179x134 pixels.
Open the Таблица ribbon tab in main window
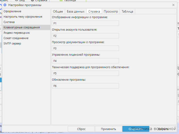point(68,1)
